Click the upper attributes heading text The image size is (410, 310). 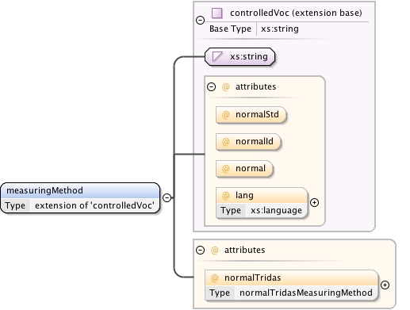pyautogui.click(x=255, y=86)
